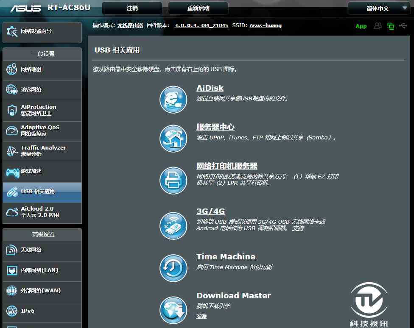Screen dimensions: 414x328
Task: Open the 3G/4G title link
Action: [x=211, y=211]
